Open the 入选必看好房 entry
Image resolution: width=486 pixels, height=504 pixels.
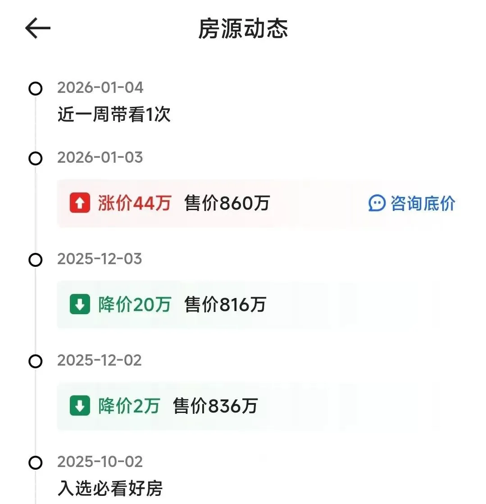[110, 489]
